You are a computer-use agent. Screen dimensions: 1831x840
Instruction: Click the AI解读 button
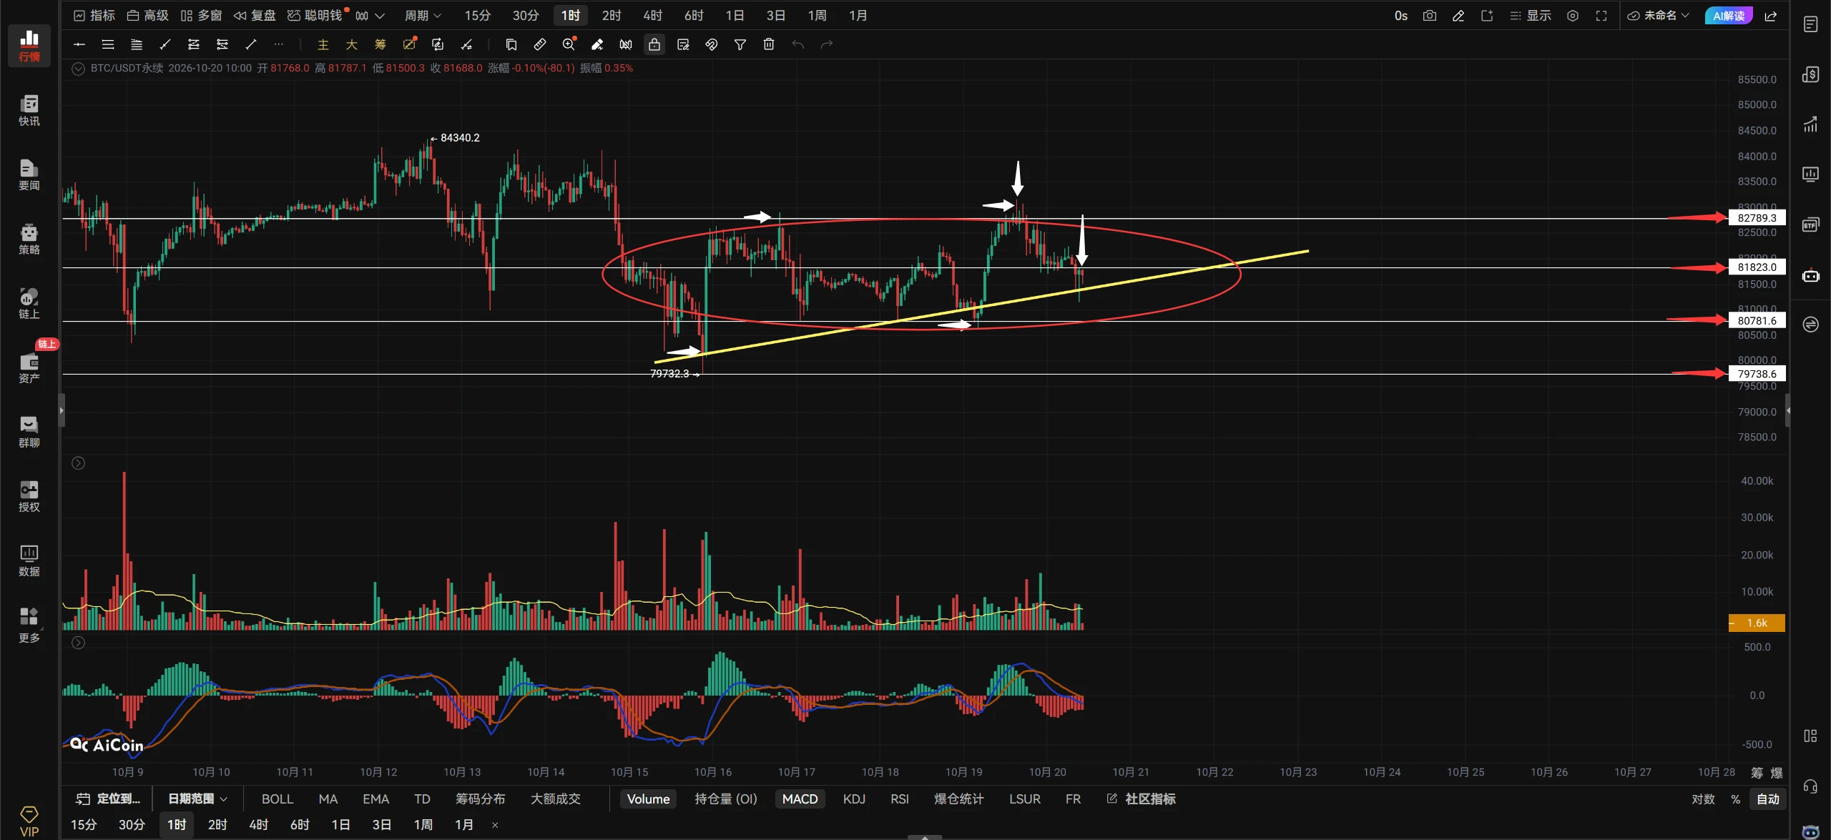pos(1728,16)
